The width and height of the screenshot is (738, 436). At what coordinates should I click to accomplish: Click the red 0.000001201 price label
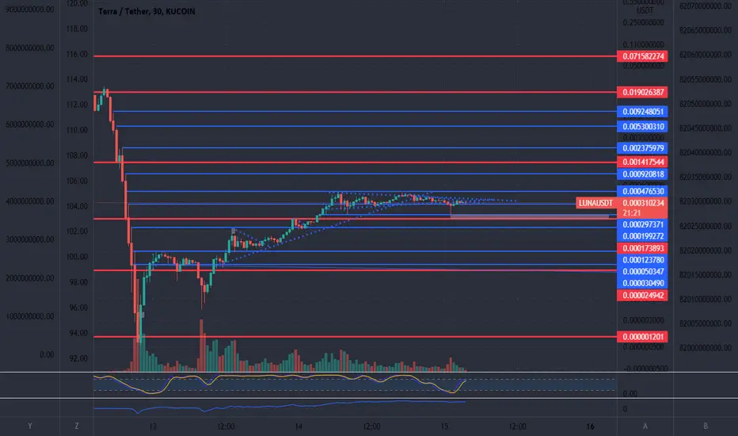tap(642, 337)
